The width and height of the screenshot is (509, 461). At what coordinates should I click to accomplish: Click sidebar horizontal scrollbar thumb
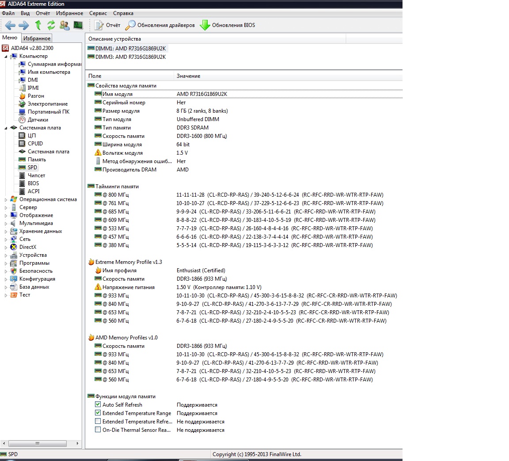click(37, 443)
